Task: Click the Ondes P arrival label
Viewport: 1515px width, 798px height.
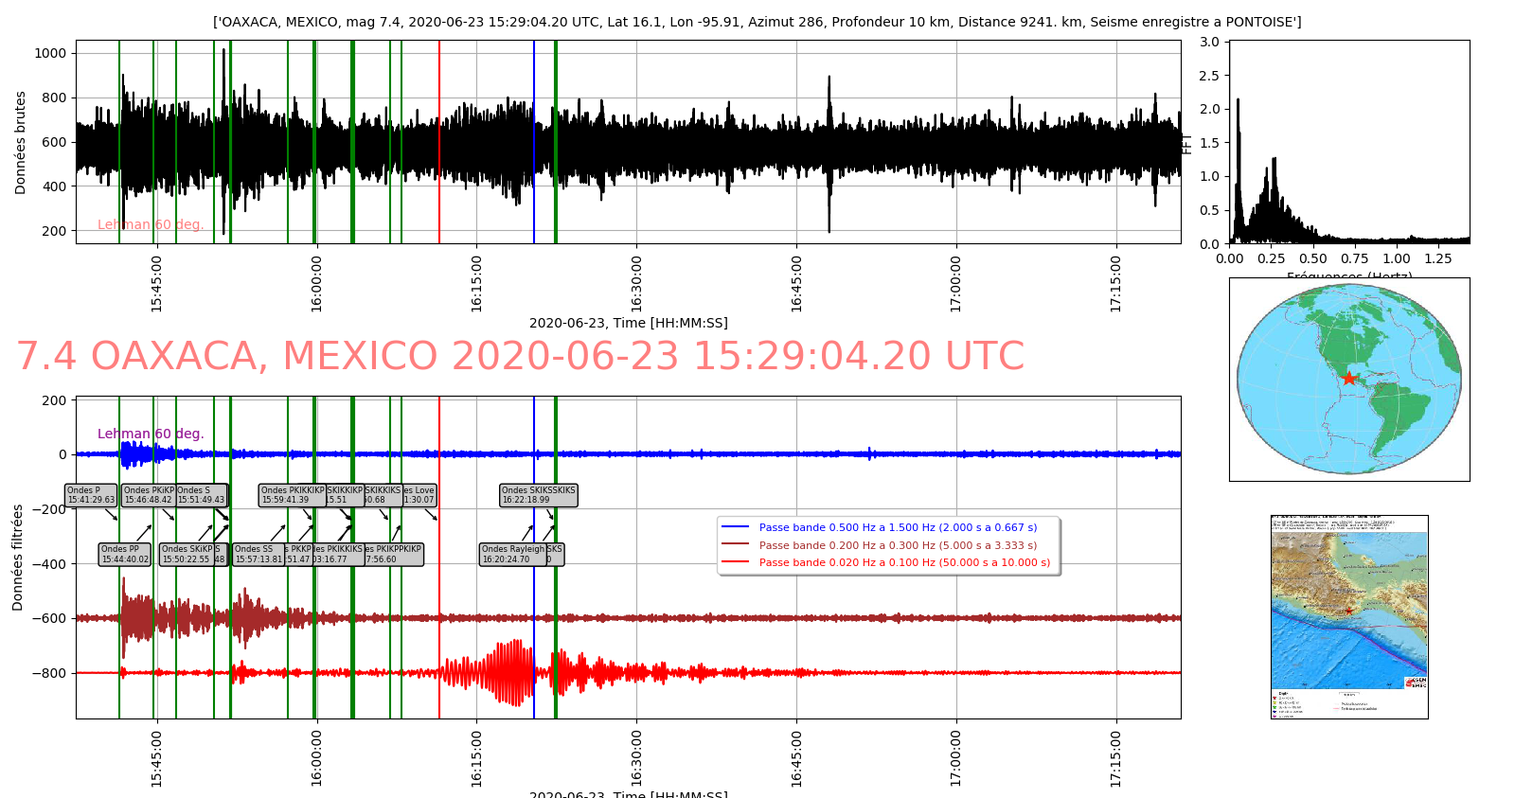Action: (90, 495)
